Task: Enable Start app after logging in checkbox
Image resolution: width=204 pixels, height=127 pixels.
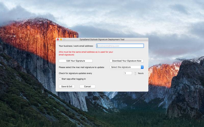Action: (x=60, y=79)
